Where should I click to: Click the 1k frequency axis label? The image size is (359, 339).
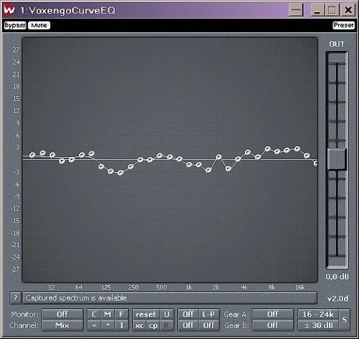(189, 287)
